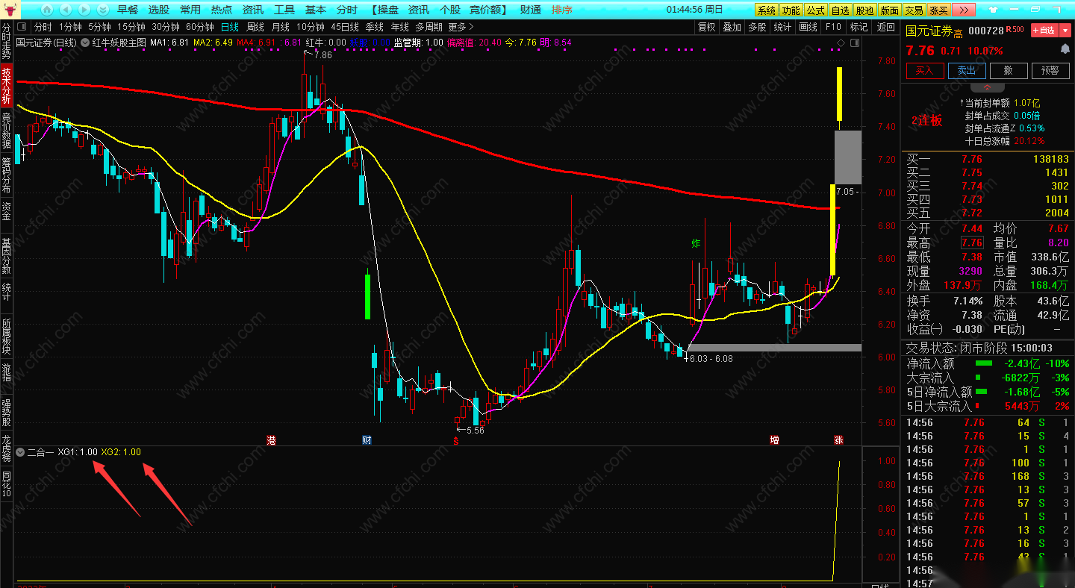Click the 最高 7.76 boxed value
Screen dimensions: 1075x588
(972, 243)
